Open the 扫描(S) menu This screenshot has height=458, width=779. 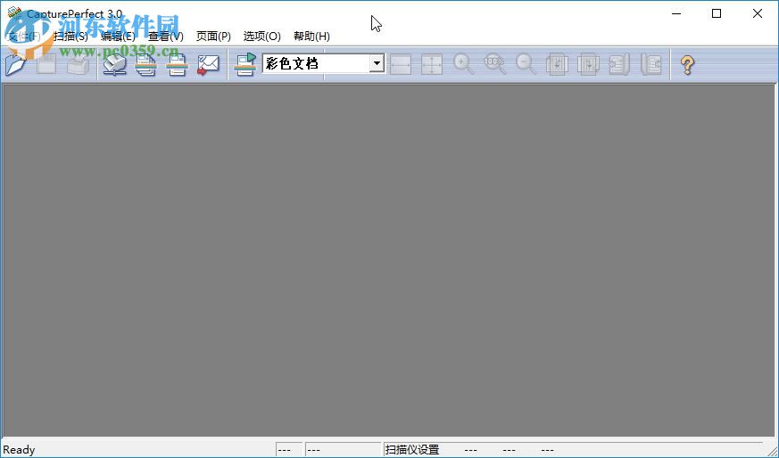pos(71,37)
